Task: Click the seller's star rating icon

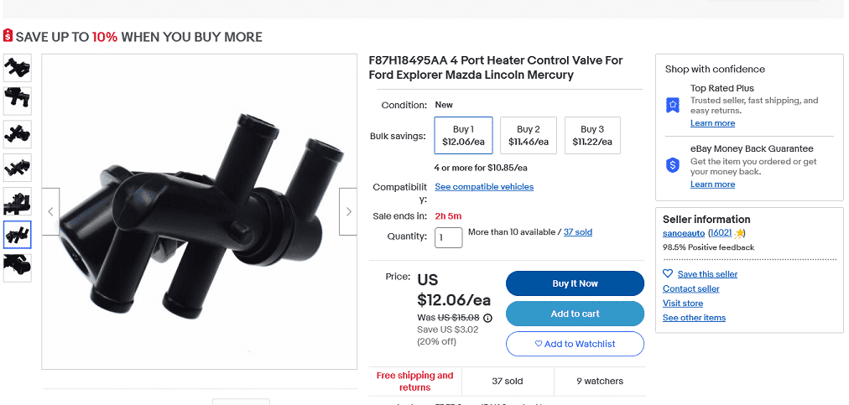Action: 739,233
